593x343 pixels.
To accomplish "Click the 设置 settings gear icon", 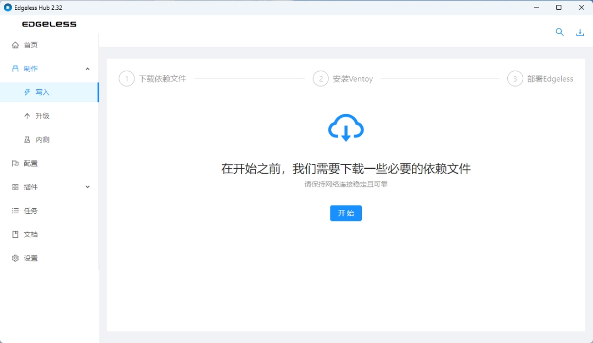I will click(15, 258).
